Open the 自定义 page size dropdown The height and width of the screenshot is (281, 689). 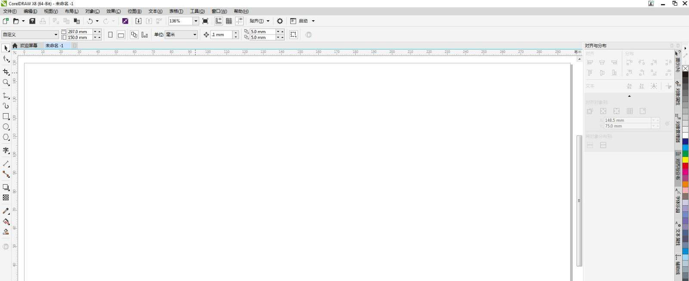56,35
